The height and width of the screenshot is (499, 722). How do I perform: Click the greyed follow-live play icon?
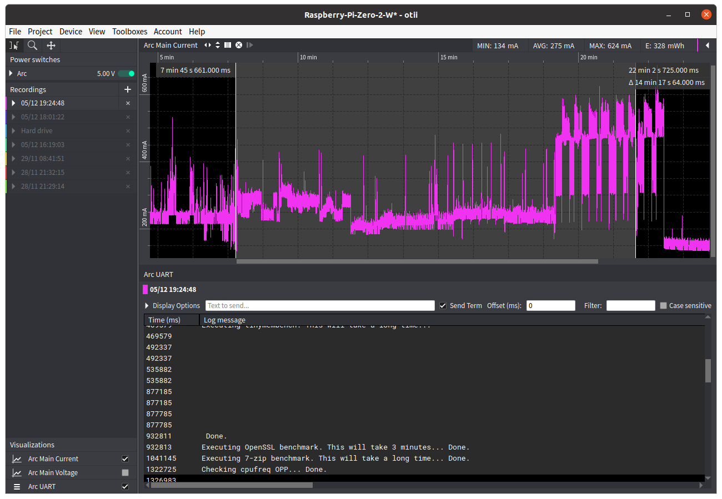click(x=249, y=46)
